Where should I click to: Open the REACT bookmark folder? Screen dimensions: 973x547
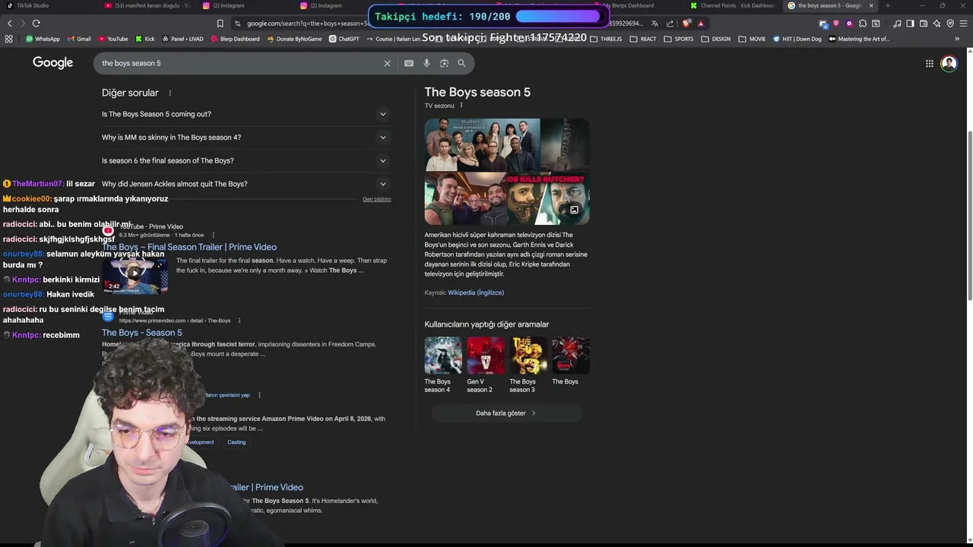click(642, 39)
